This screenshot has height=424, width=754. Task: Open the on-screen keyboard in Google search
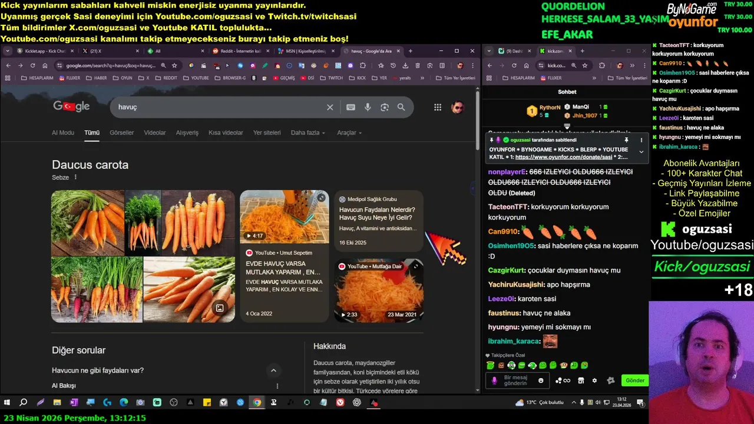pyautogui.click(x=350, y=107)
